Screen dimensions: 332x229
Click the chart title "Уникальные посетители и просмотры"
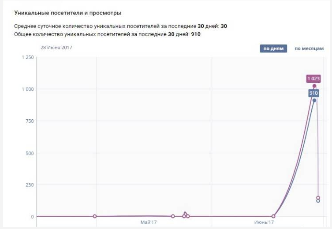click(x=68, y=13)
